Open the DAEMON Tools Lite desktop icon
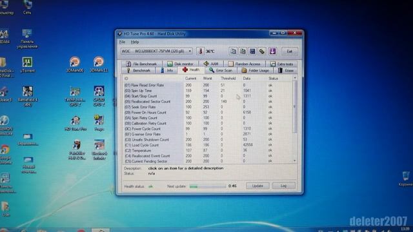413x232 pixels. pos(5,126)
